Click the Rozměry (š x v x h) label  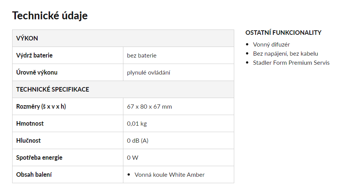(41, 106)
